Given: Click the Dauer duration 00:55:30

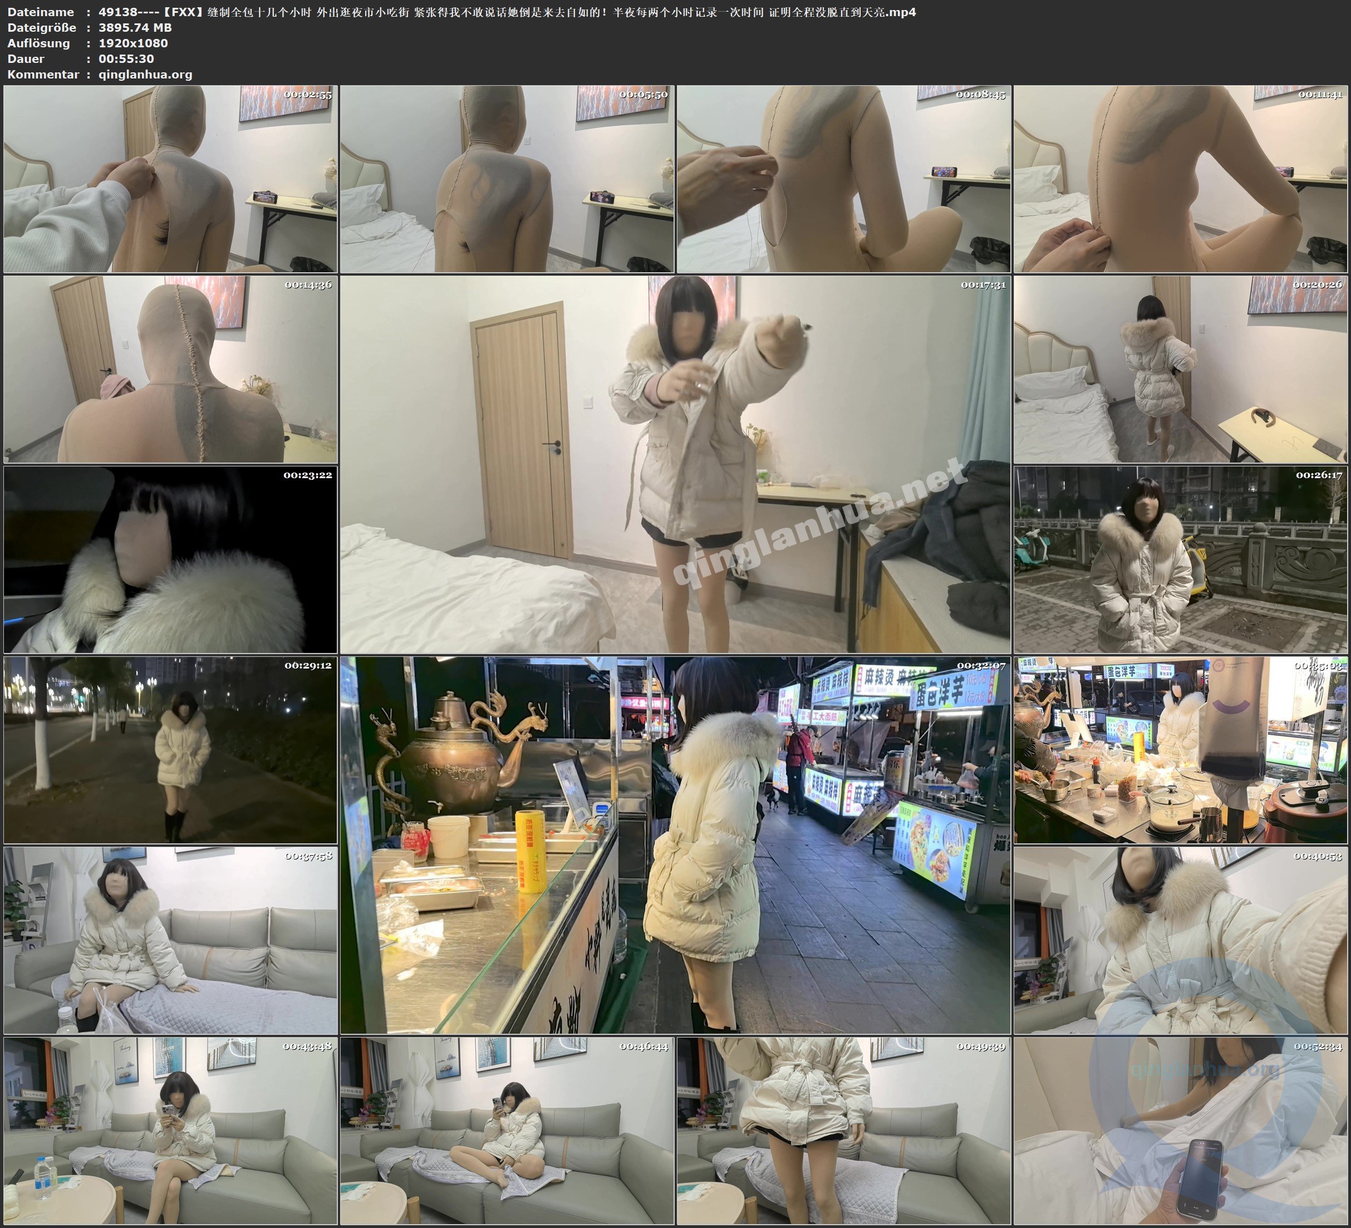Looking at the screenshot, I should pyautogui.click(x=128, y=58).
